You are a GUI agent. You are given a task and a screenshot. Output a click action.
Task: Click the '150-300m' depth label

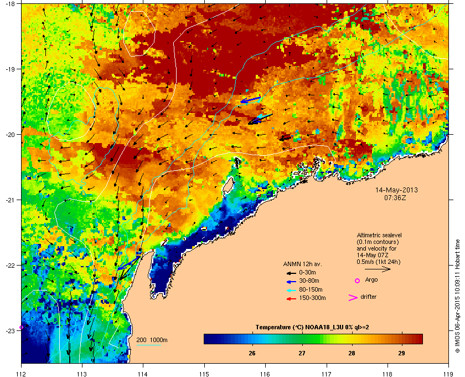tap(312, 298)
